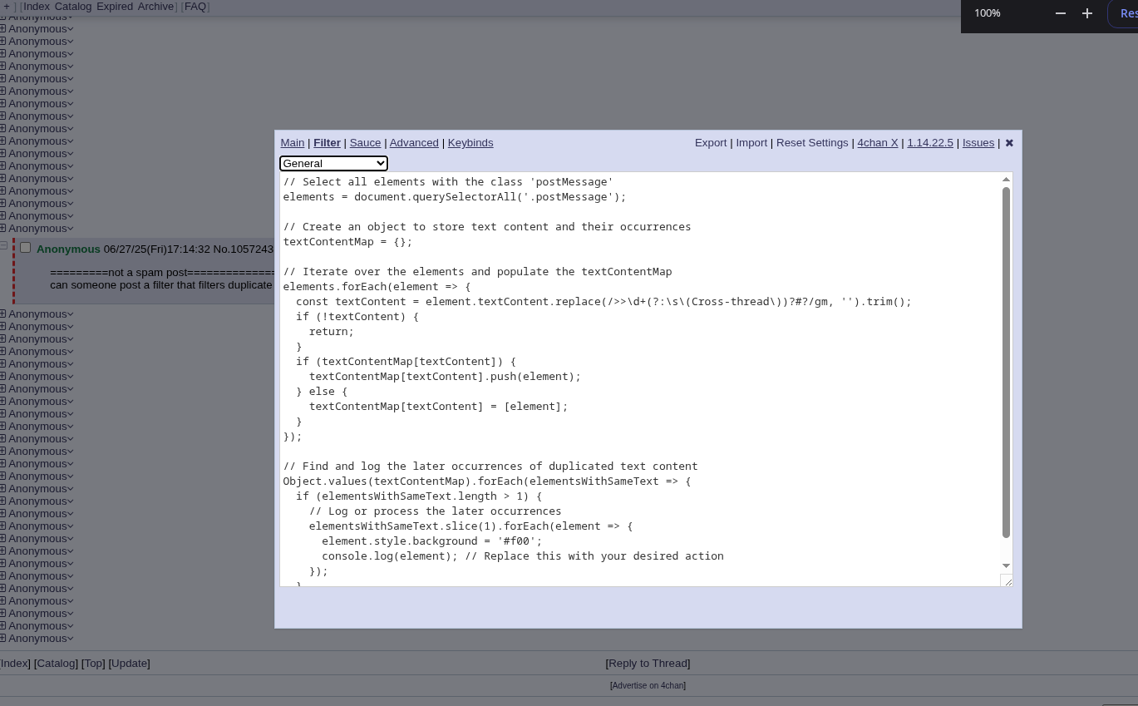Viewport: 1138px width, 706px height.
Task: Click the '=========not a spam post' message text
Action: [x=162, y=273]
